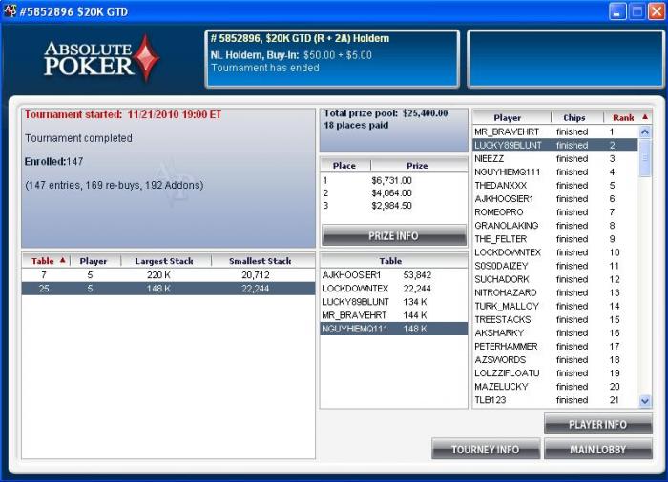Close the tournament window

pos(657,11)
